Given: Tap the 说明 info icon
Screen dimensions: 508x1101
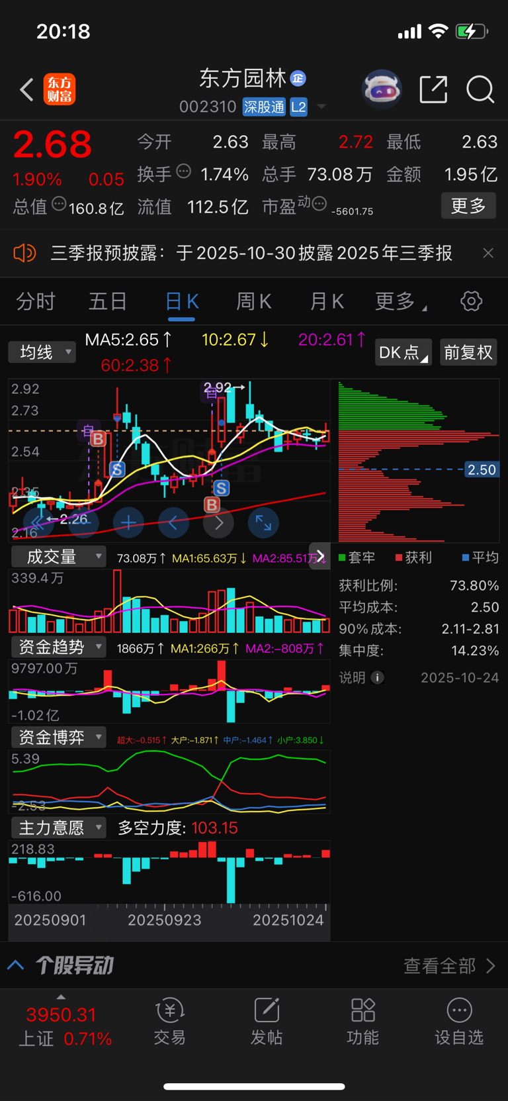Looking at the screenshot, I should (378, 677).
